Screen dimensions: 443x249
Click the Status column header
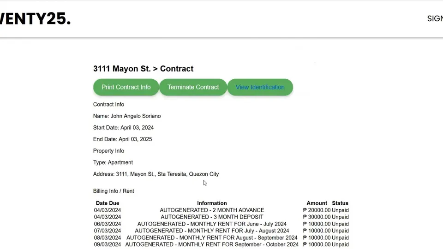click(x=340, y=203)
